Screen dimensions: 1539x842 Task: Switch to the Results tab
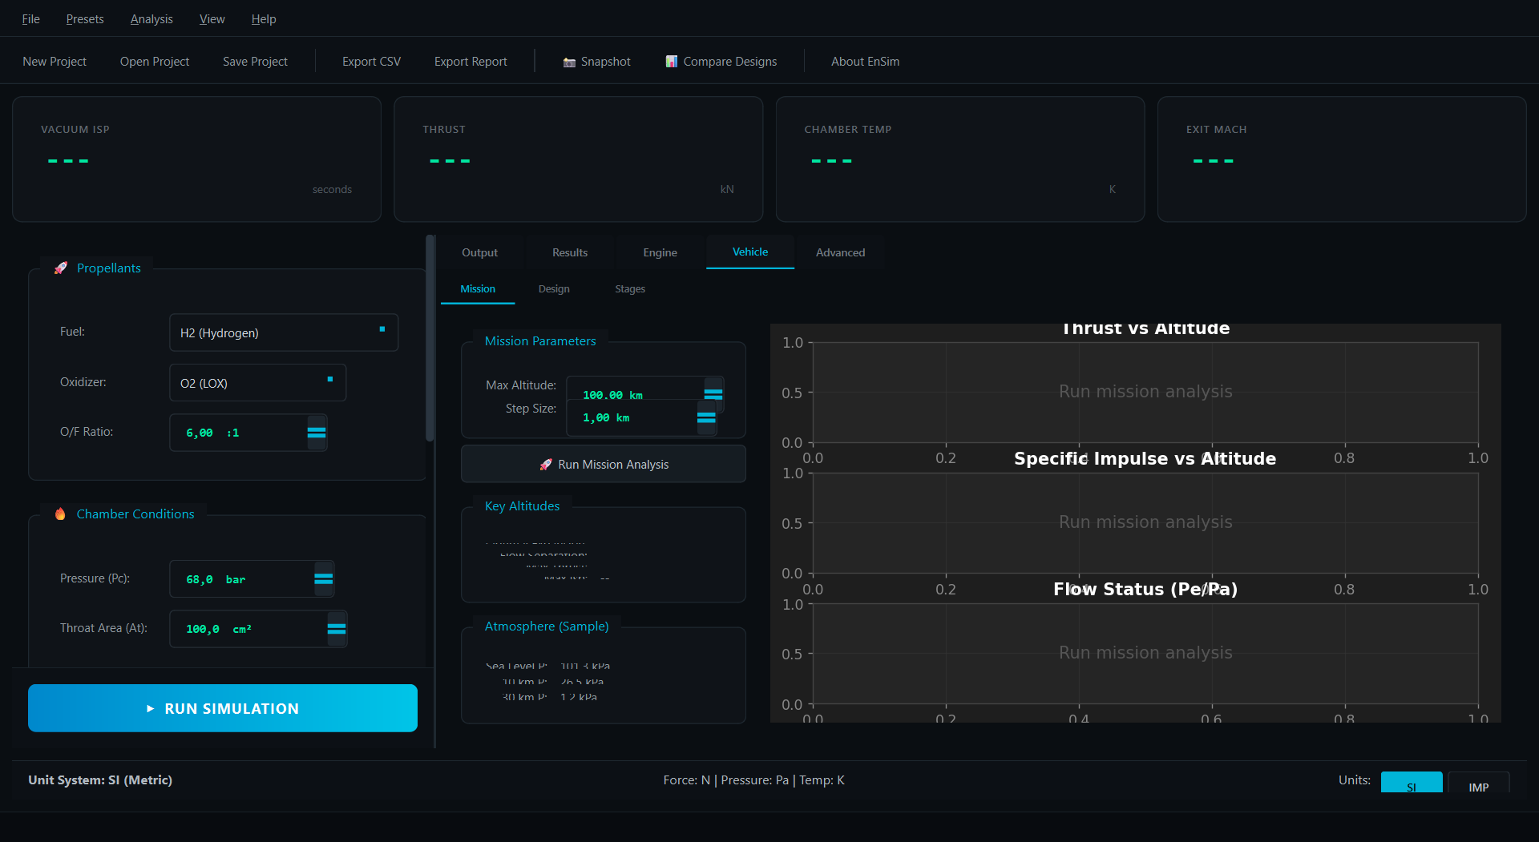click(570, 252)
